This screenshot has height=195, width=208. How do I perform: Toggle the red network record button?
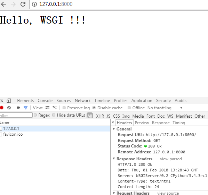[x=2, y=108]
